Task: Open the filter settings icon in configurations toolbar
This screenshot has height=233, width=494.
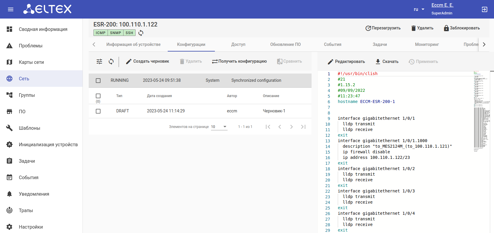Action: pyautogui.click(x=99, y=61)
